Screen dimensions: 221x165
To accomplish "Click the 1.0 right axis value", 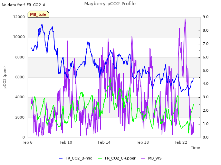I will point(205,124).
